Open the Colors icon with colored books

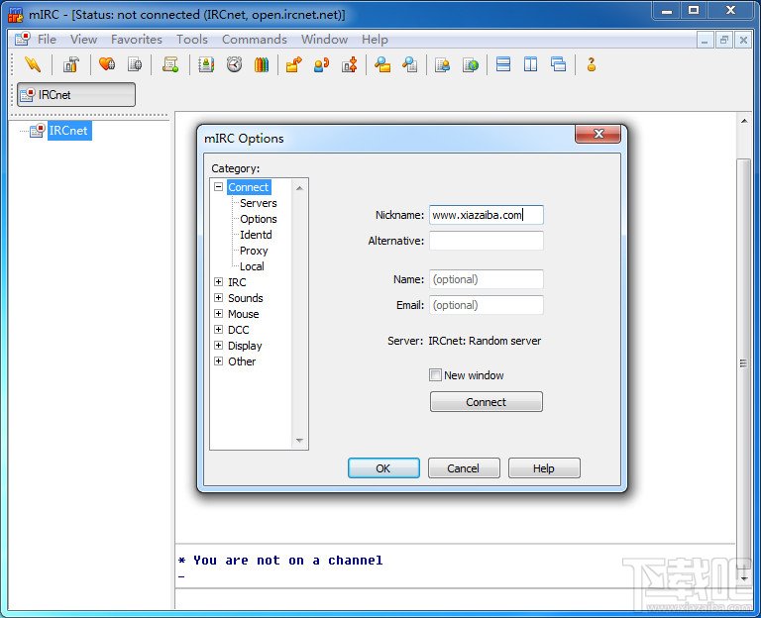[262, 64]
